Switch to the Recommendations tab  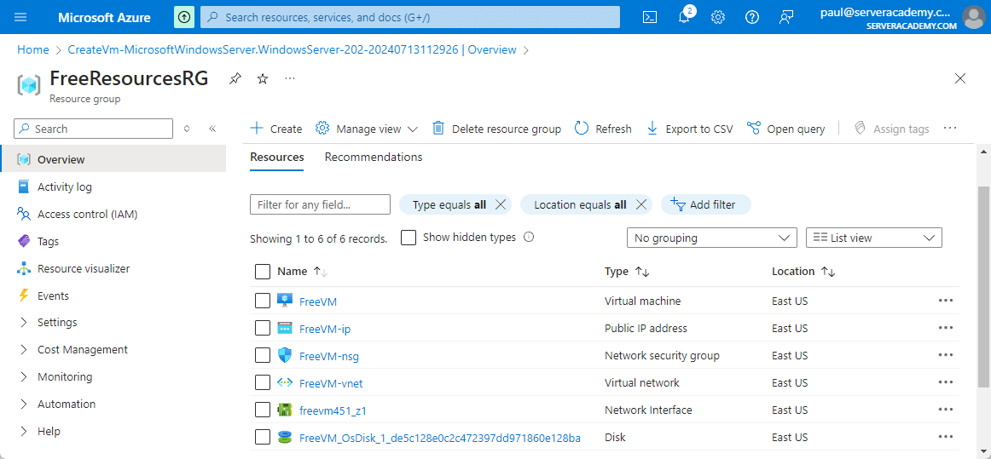click(374, 157)
